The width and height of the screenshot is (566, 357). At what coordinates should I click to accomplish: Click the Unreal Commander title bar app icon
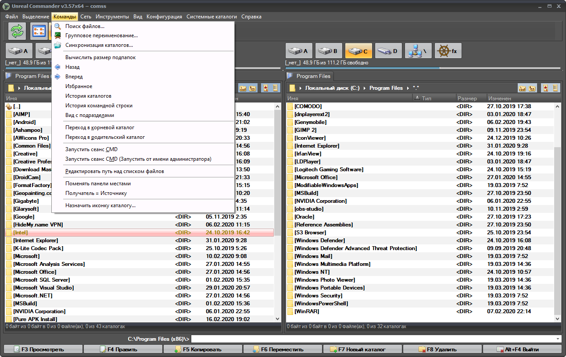(6, 6)
